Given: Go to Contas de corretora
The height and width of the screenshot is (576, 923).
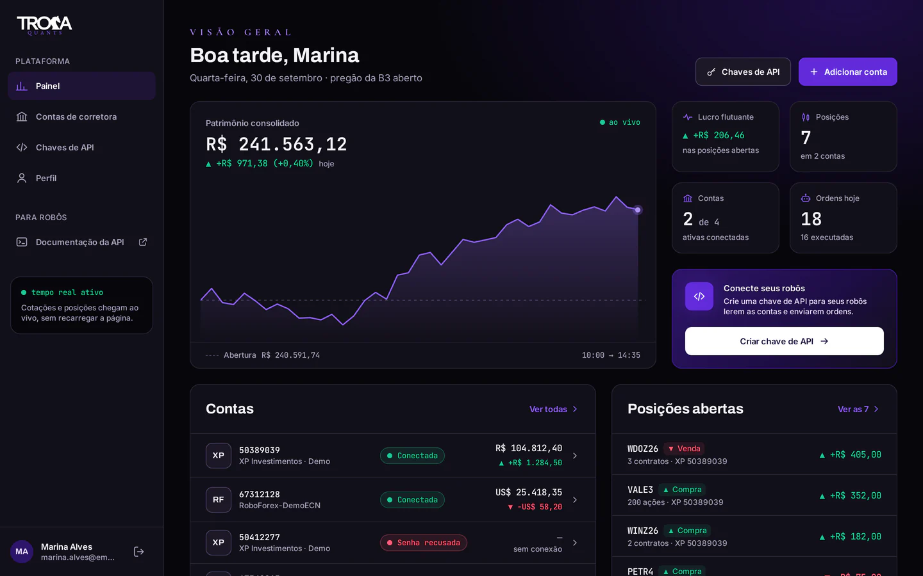Looking at the screenshot, I should tap(81, 116).
